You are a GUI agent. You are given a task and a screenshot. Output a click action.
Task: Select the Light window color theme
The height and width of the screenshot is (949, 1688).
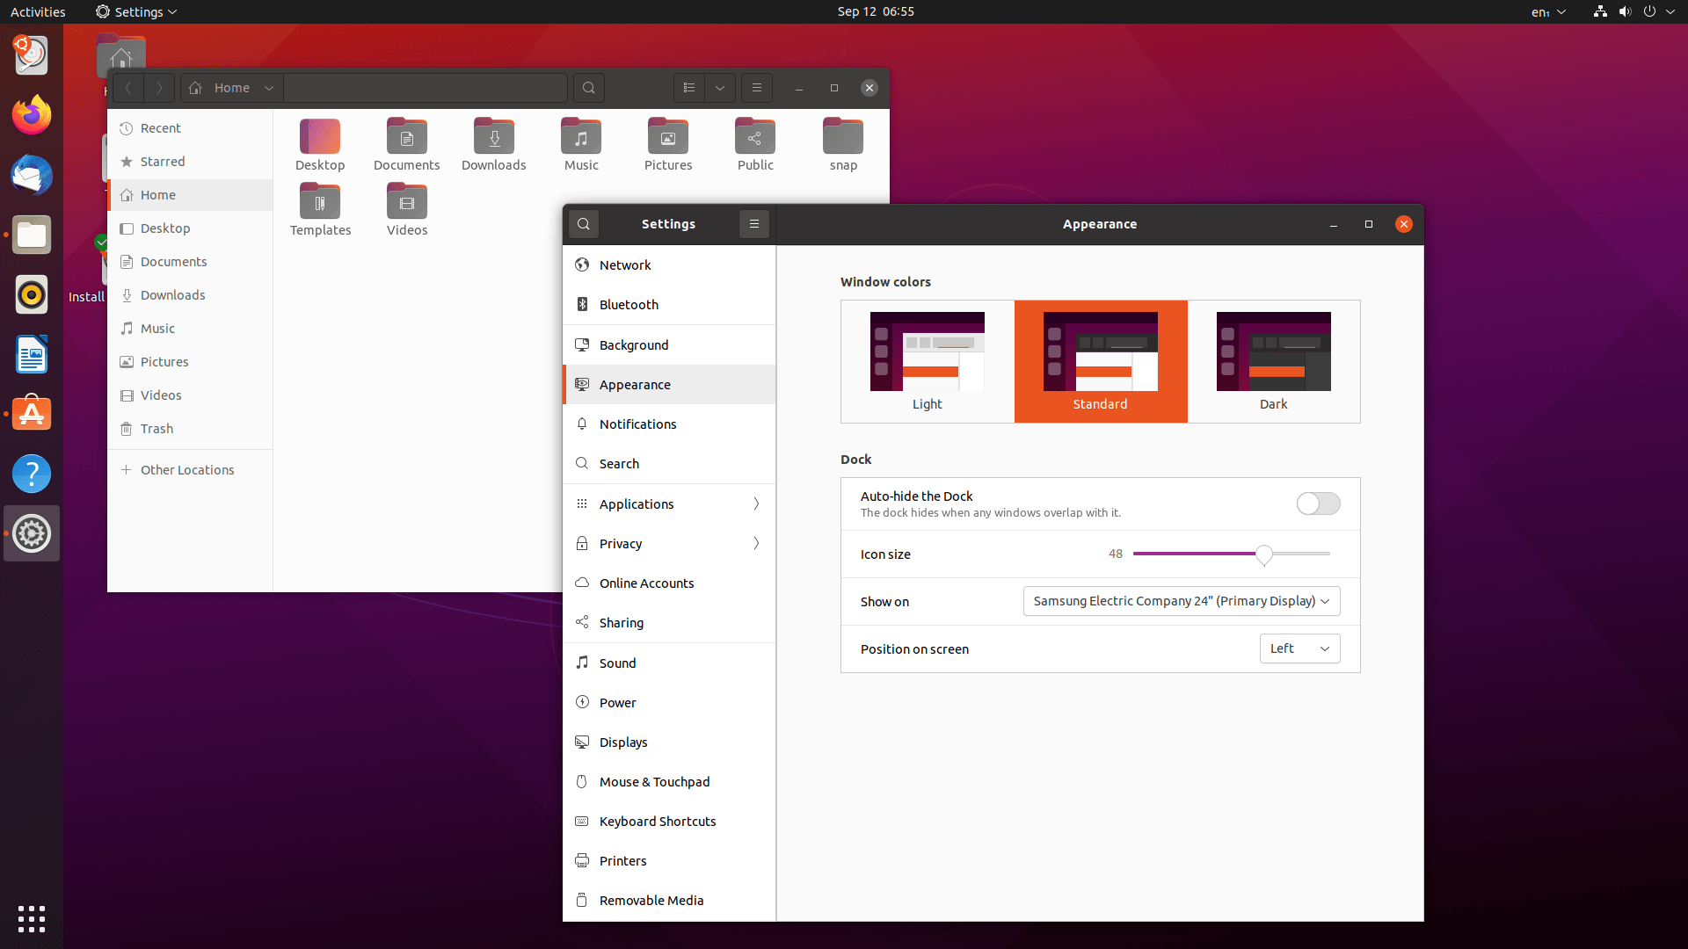(x=927, y=361)
